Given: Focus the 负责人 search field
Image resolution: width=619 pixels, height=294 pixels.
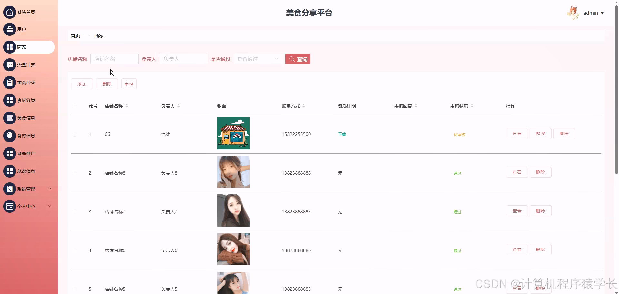Looking at the screenshot, I should [x=184, y=59].
